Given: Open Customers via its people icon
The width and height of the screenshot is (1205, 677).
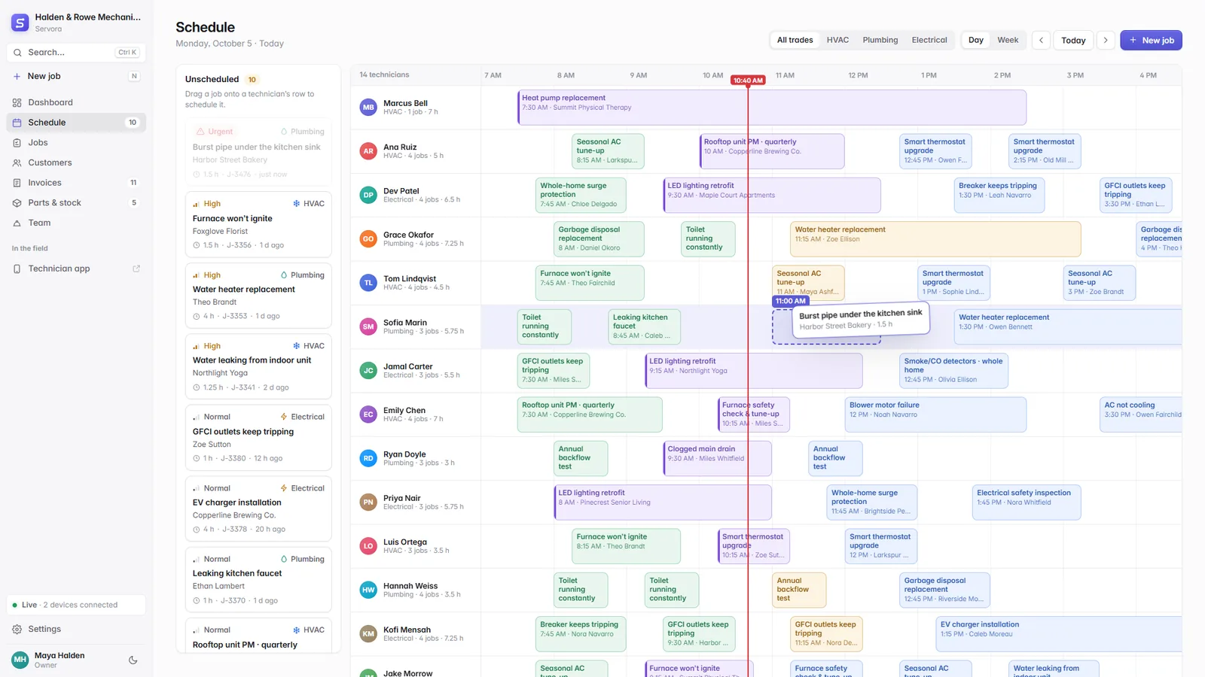Looking at the screenshot, I should tap(17, 162).
